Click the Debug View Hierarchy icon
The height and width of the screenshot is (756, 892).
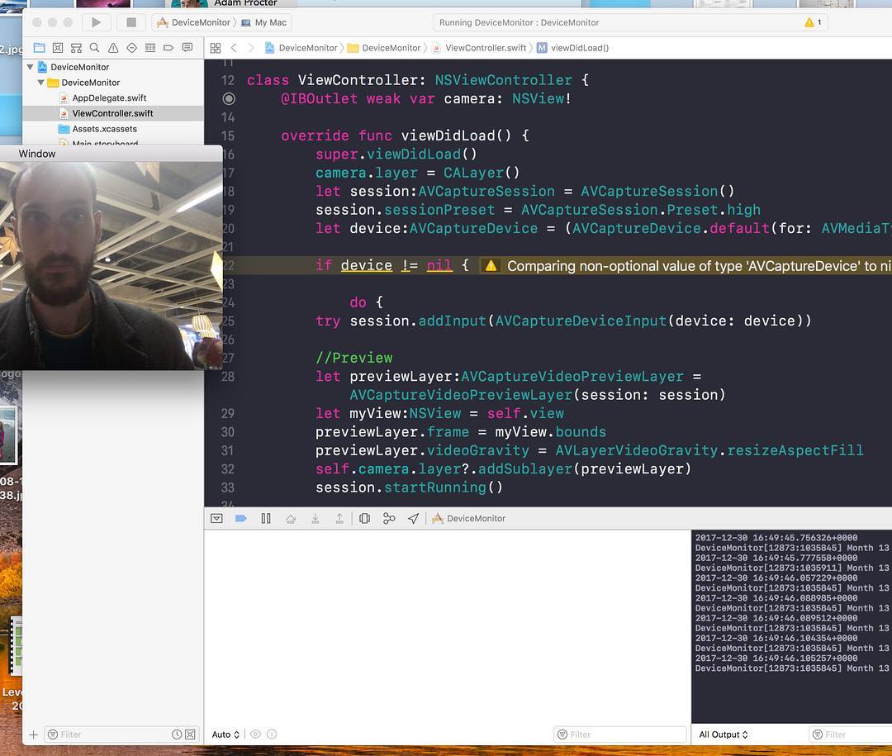click(x=364, y=519)
